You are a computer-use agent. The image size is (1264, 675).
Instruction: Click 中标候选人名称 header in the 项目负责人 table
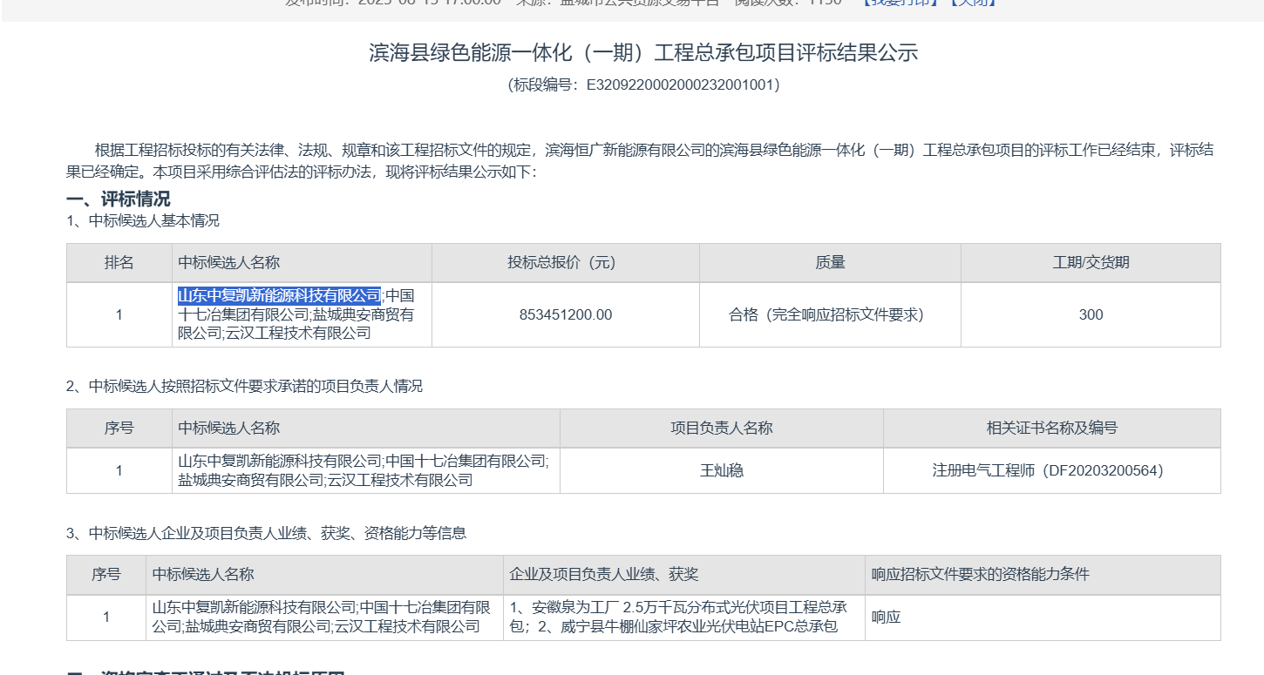[x=366, y=429]
